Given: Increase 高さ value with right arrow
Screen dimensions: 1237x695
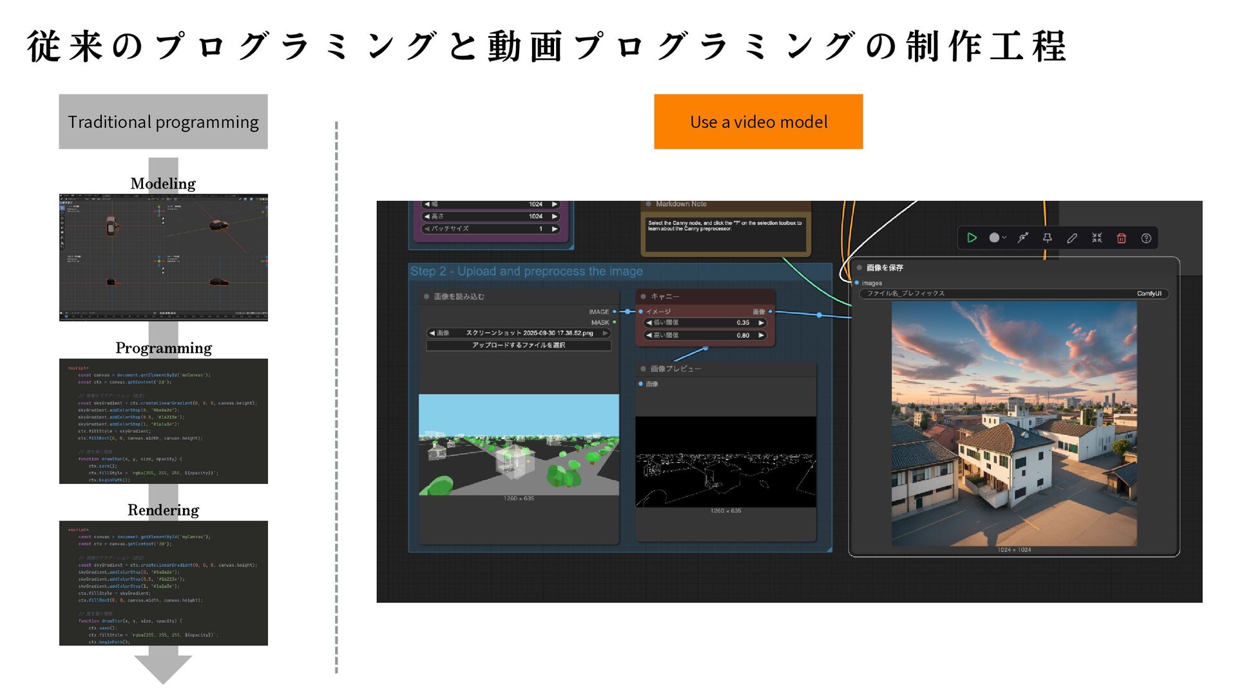Looking at the screenshot, I should [x=555, y=216].
